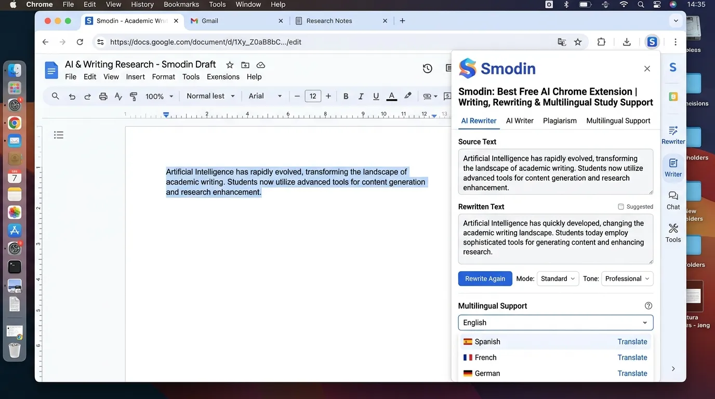
Task: Open the Tone Professional dropdown
Action: pos(627,278)
